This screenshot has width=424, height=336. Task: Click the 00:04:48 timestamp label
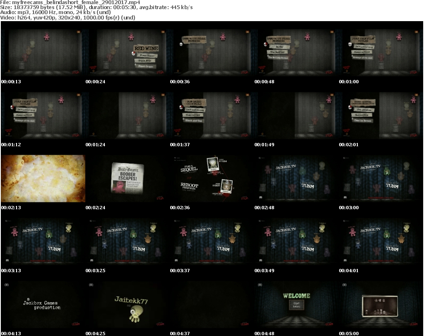(x=264, y=334)
